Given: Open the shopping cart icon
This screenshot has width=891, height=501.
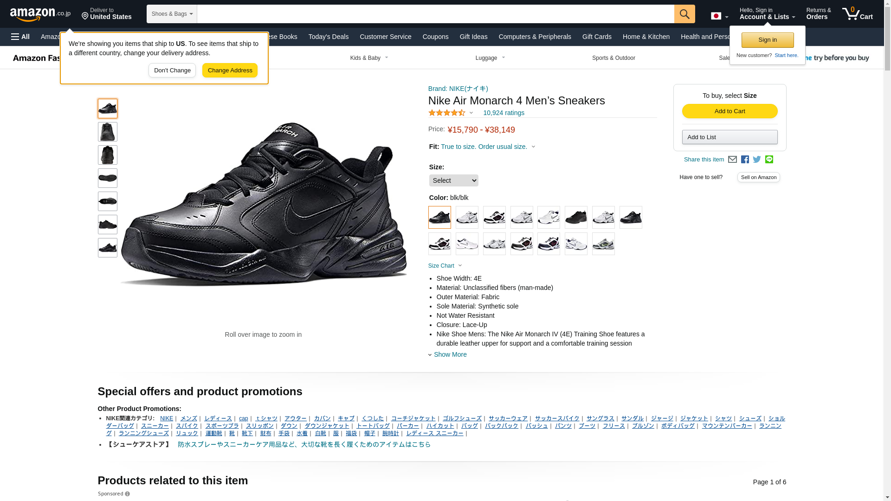Looking at the screenshot, I should [858, 13].
